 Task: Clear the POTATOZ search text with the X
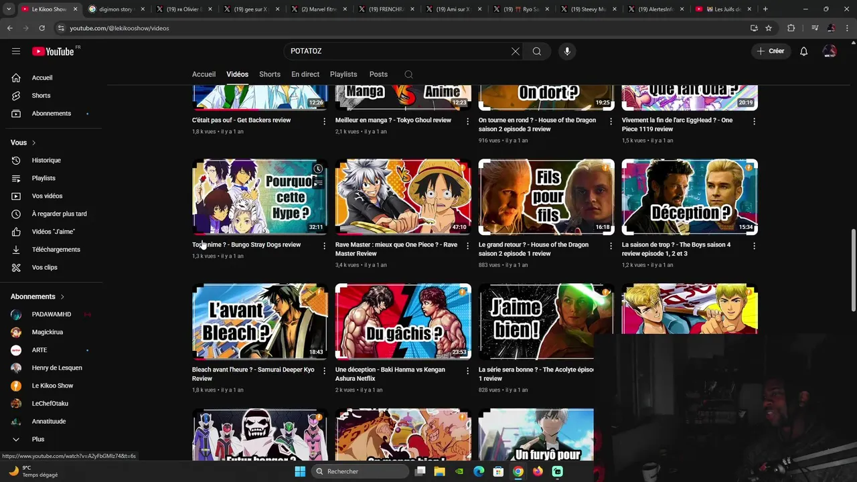tap(516, 51)
